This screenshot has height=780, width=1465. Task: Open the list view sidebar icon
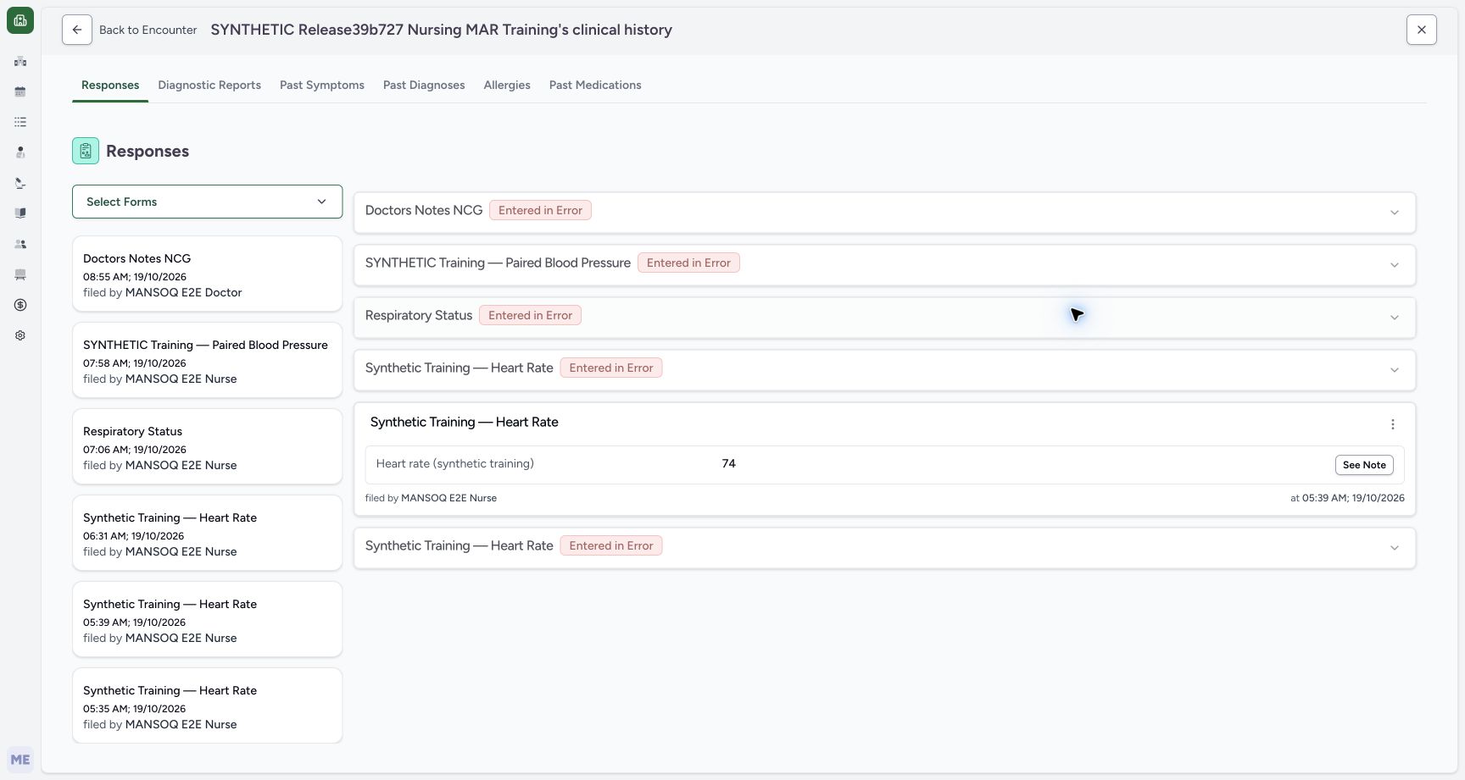click(x=20, y=122)
